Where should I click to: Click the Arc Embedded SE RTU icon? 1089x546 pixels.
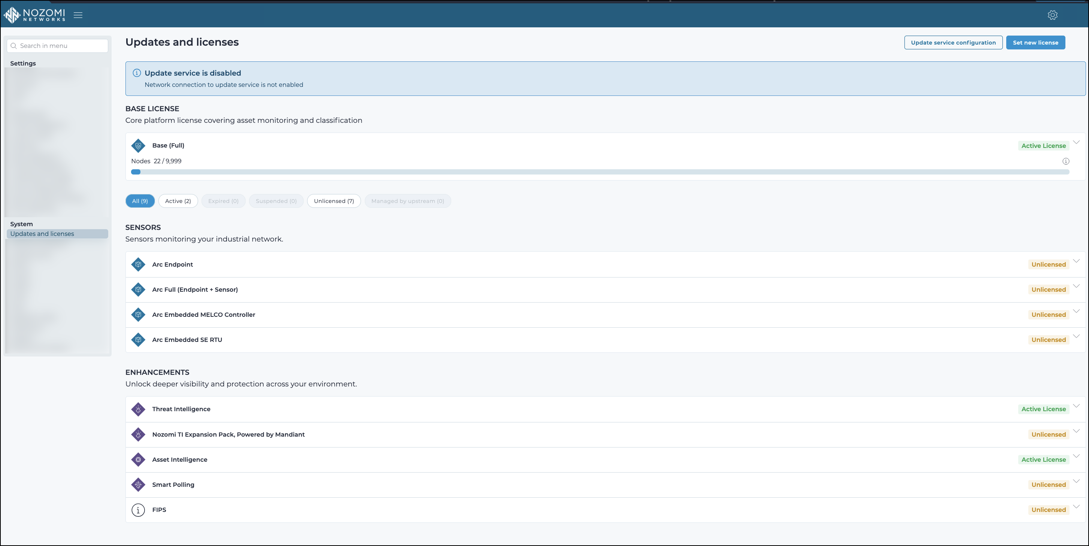coord(138,340)
